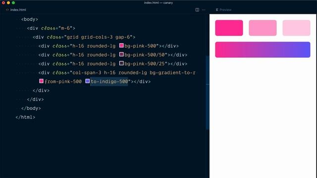Click the "m-6" class value
This screenshot has width=317, height=178.
click(x=65, y=28)
